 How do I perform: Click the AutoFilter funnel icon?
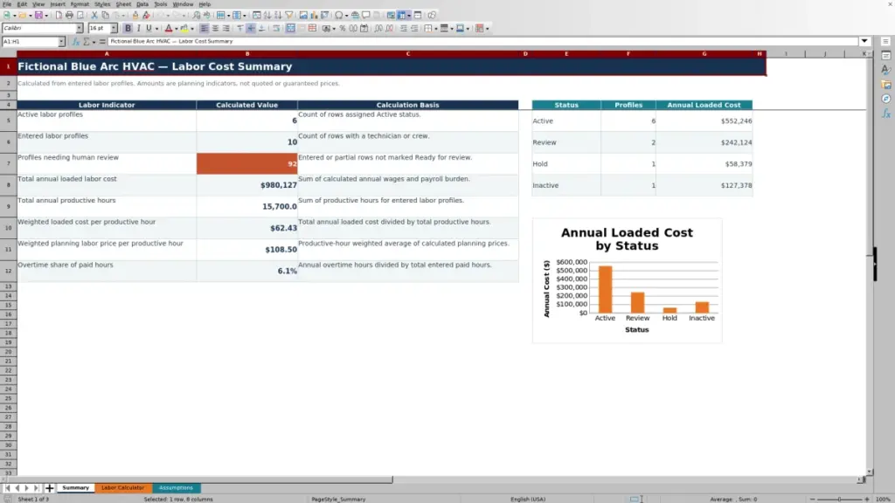coord(289,16)
